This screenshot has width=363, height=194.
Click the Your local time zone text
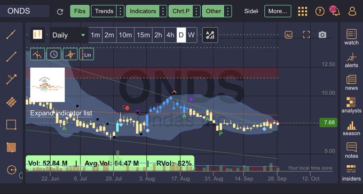pyautogui.click(x=310, y=168)
